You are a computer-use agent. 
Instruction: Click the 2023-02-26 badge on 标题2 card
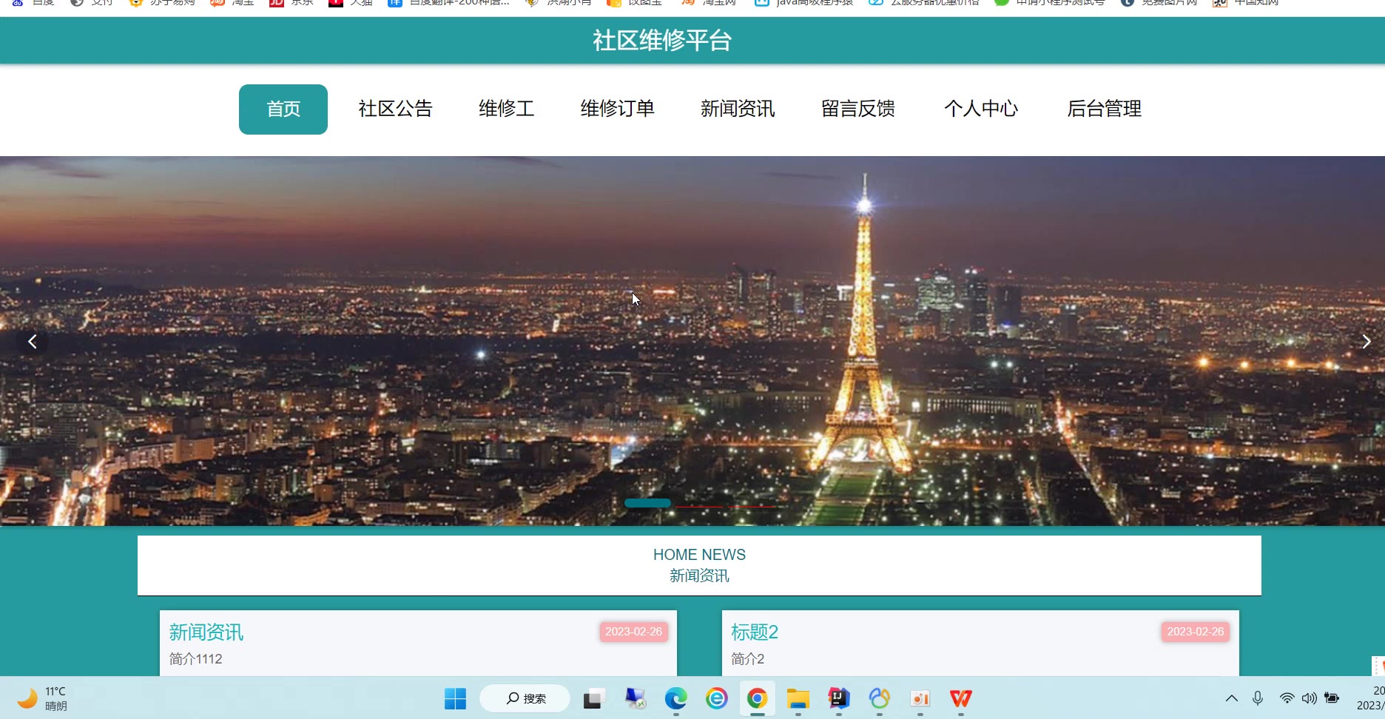(x=1196, y=632)
